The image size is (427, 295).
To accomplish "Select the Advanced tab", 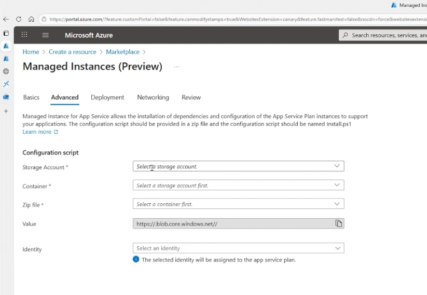I will (x=65, y=97).
